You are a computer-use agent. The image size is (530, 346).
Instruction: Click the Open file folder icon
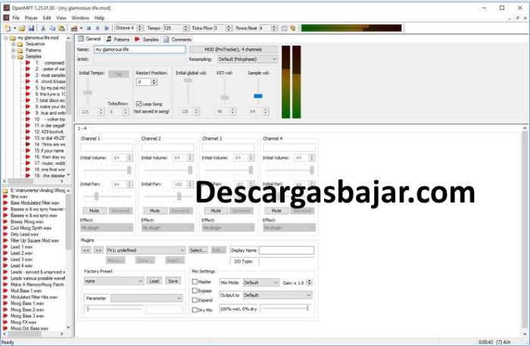[22, 28]
